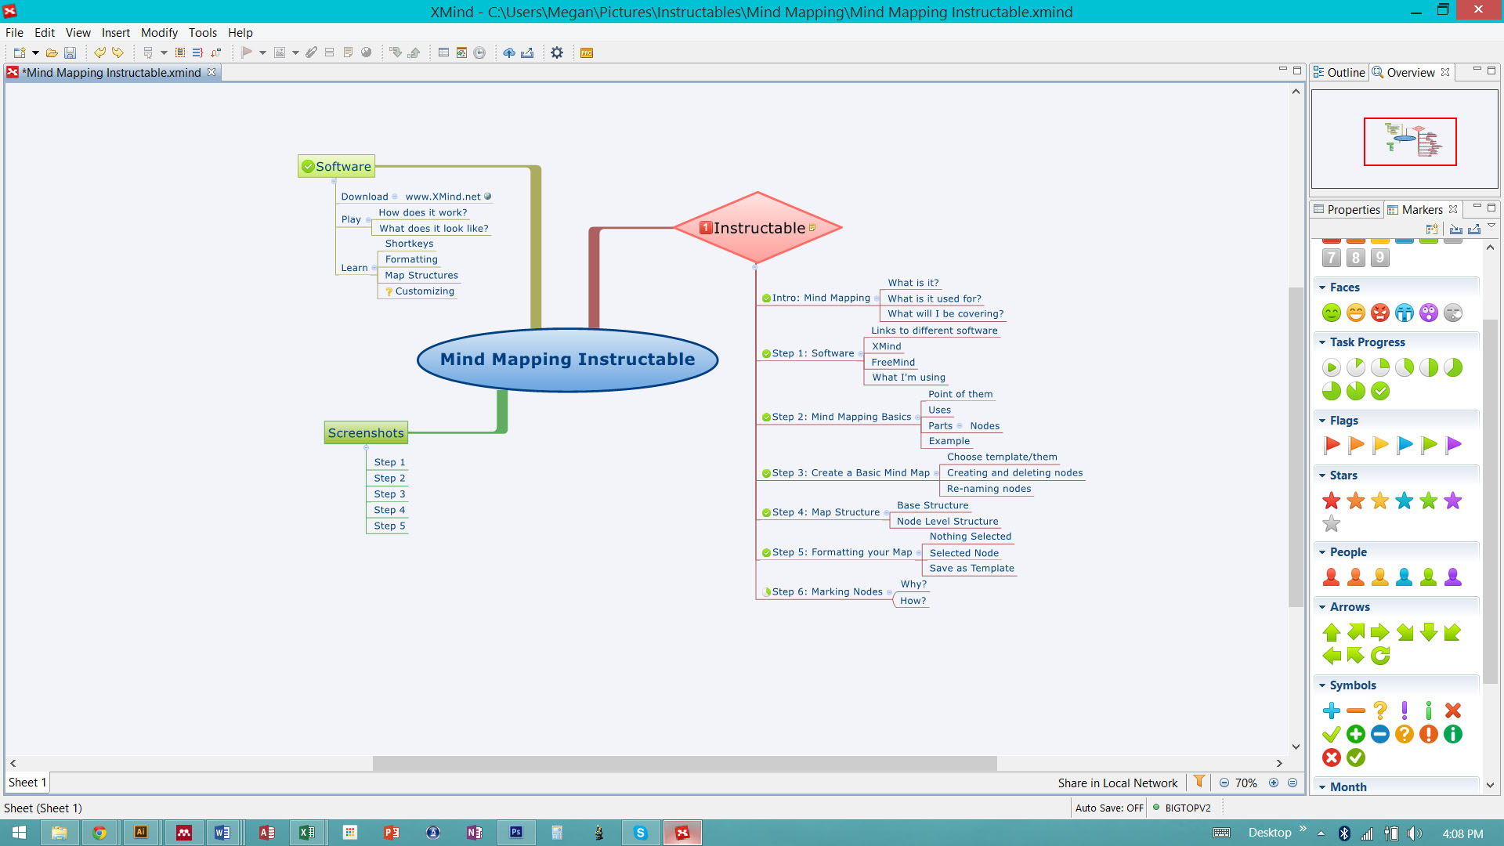The width and height of the screenshot is (1504, 846).
Task: Select the red person icon in People section
Action: tap(1332, 577)
